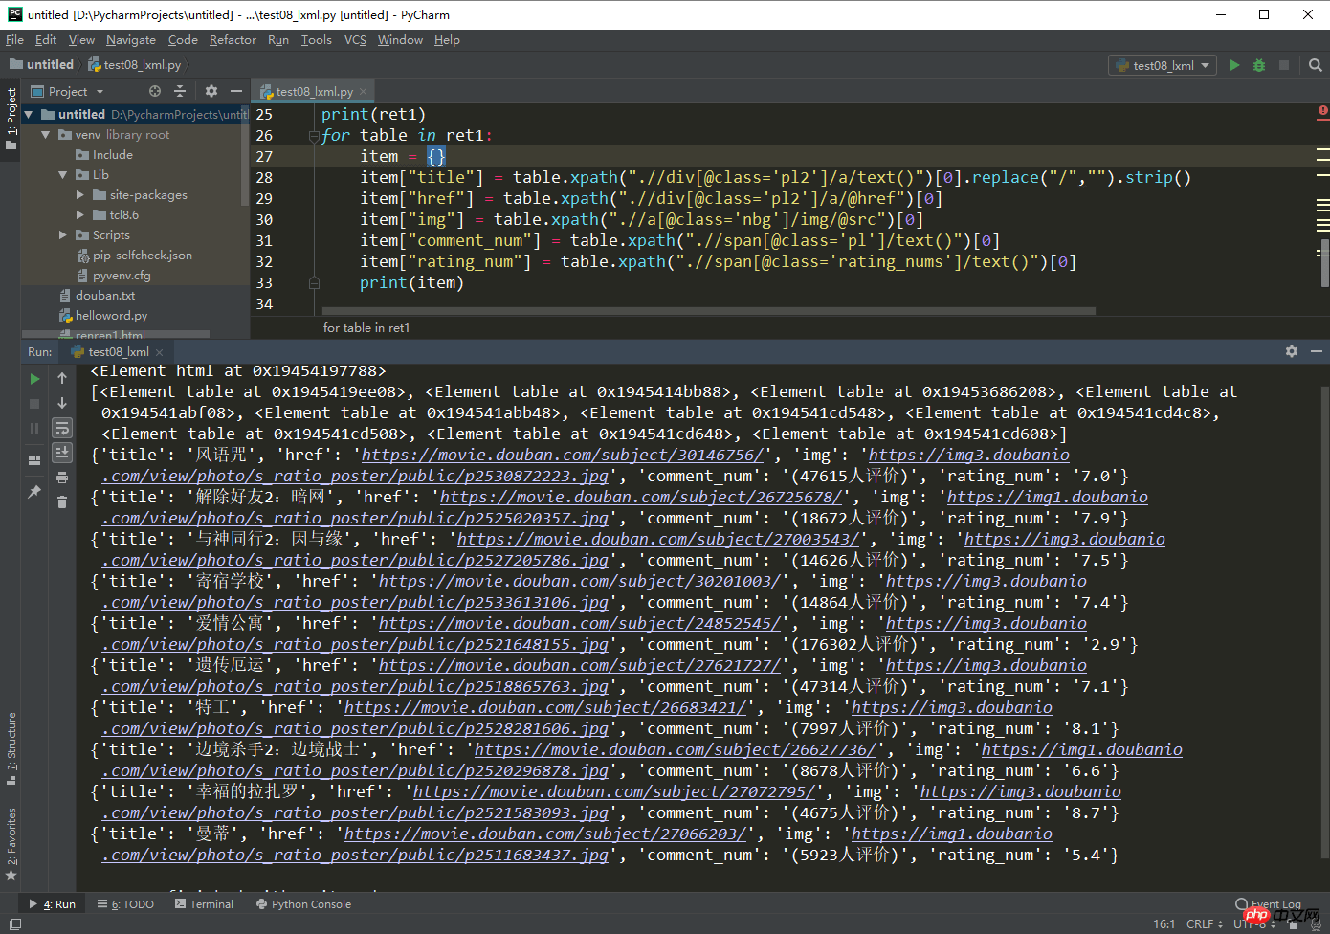1330x934 pixels.
Task: Collapse the untitled project root node
Action: [29, 114]
